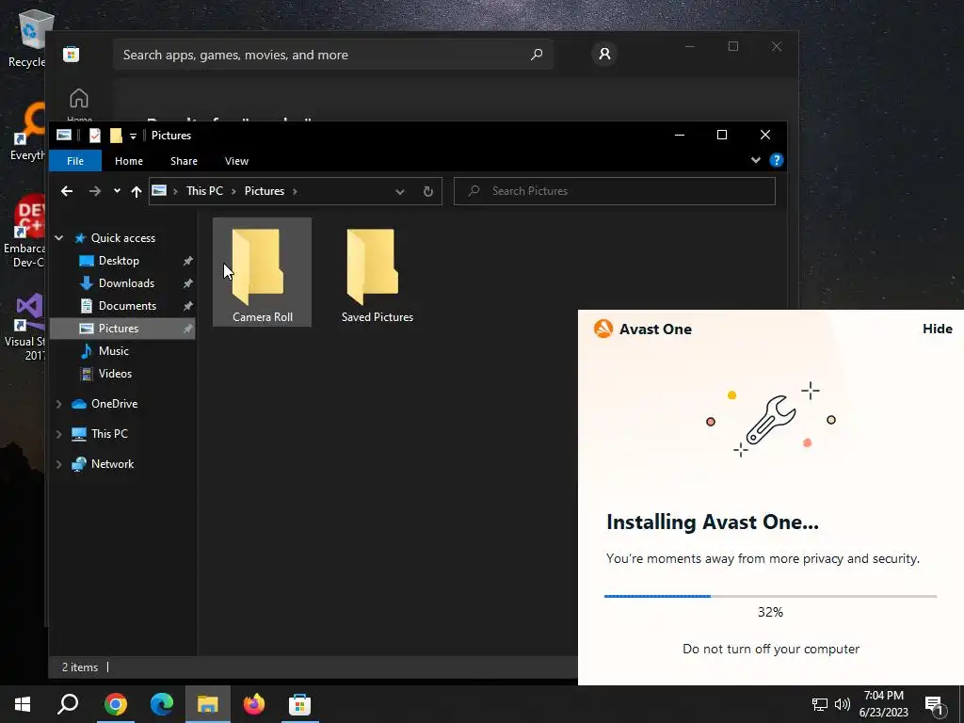This screenshot has width=964, height=723.
Task: Expand the Network tree node
Action: point(59,464)
